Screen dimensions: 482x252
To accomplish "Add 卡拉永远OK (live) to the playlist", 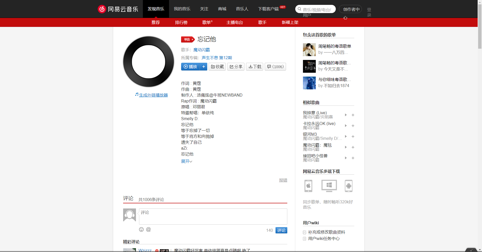I will [353, 126].
